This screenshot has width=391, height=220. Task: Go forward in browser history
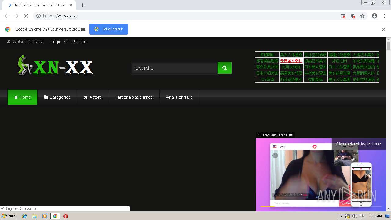(16, 16)
